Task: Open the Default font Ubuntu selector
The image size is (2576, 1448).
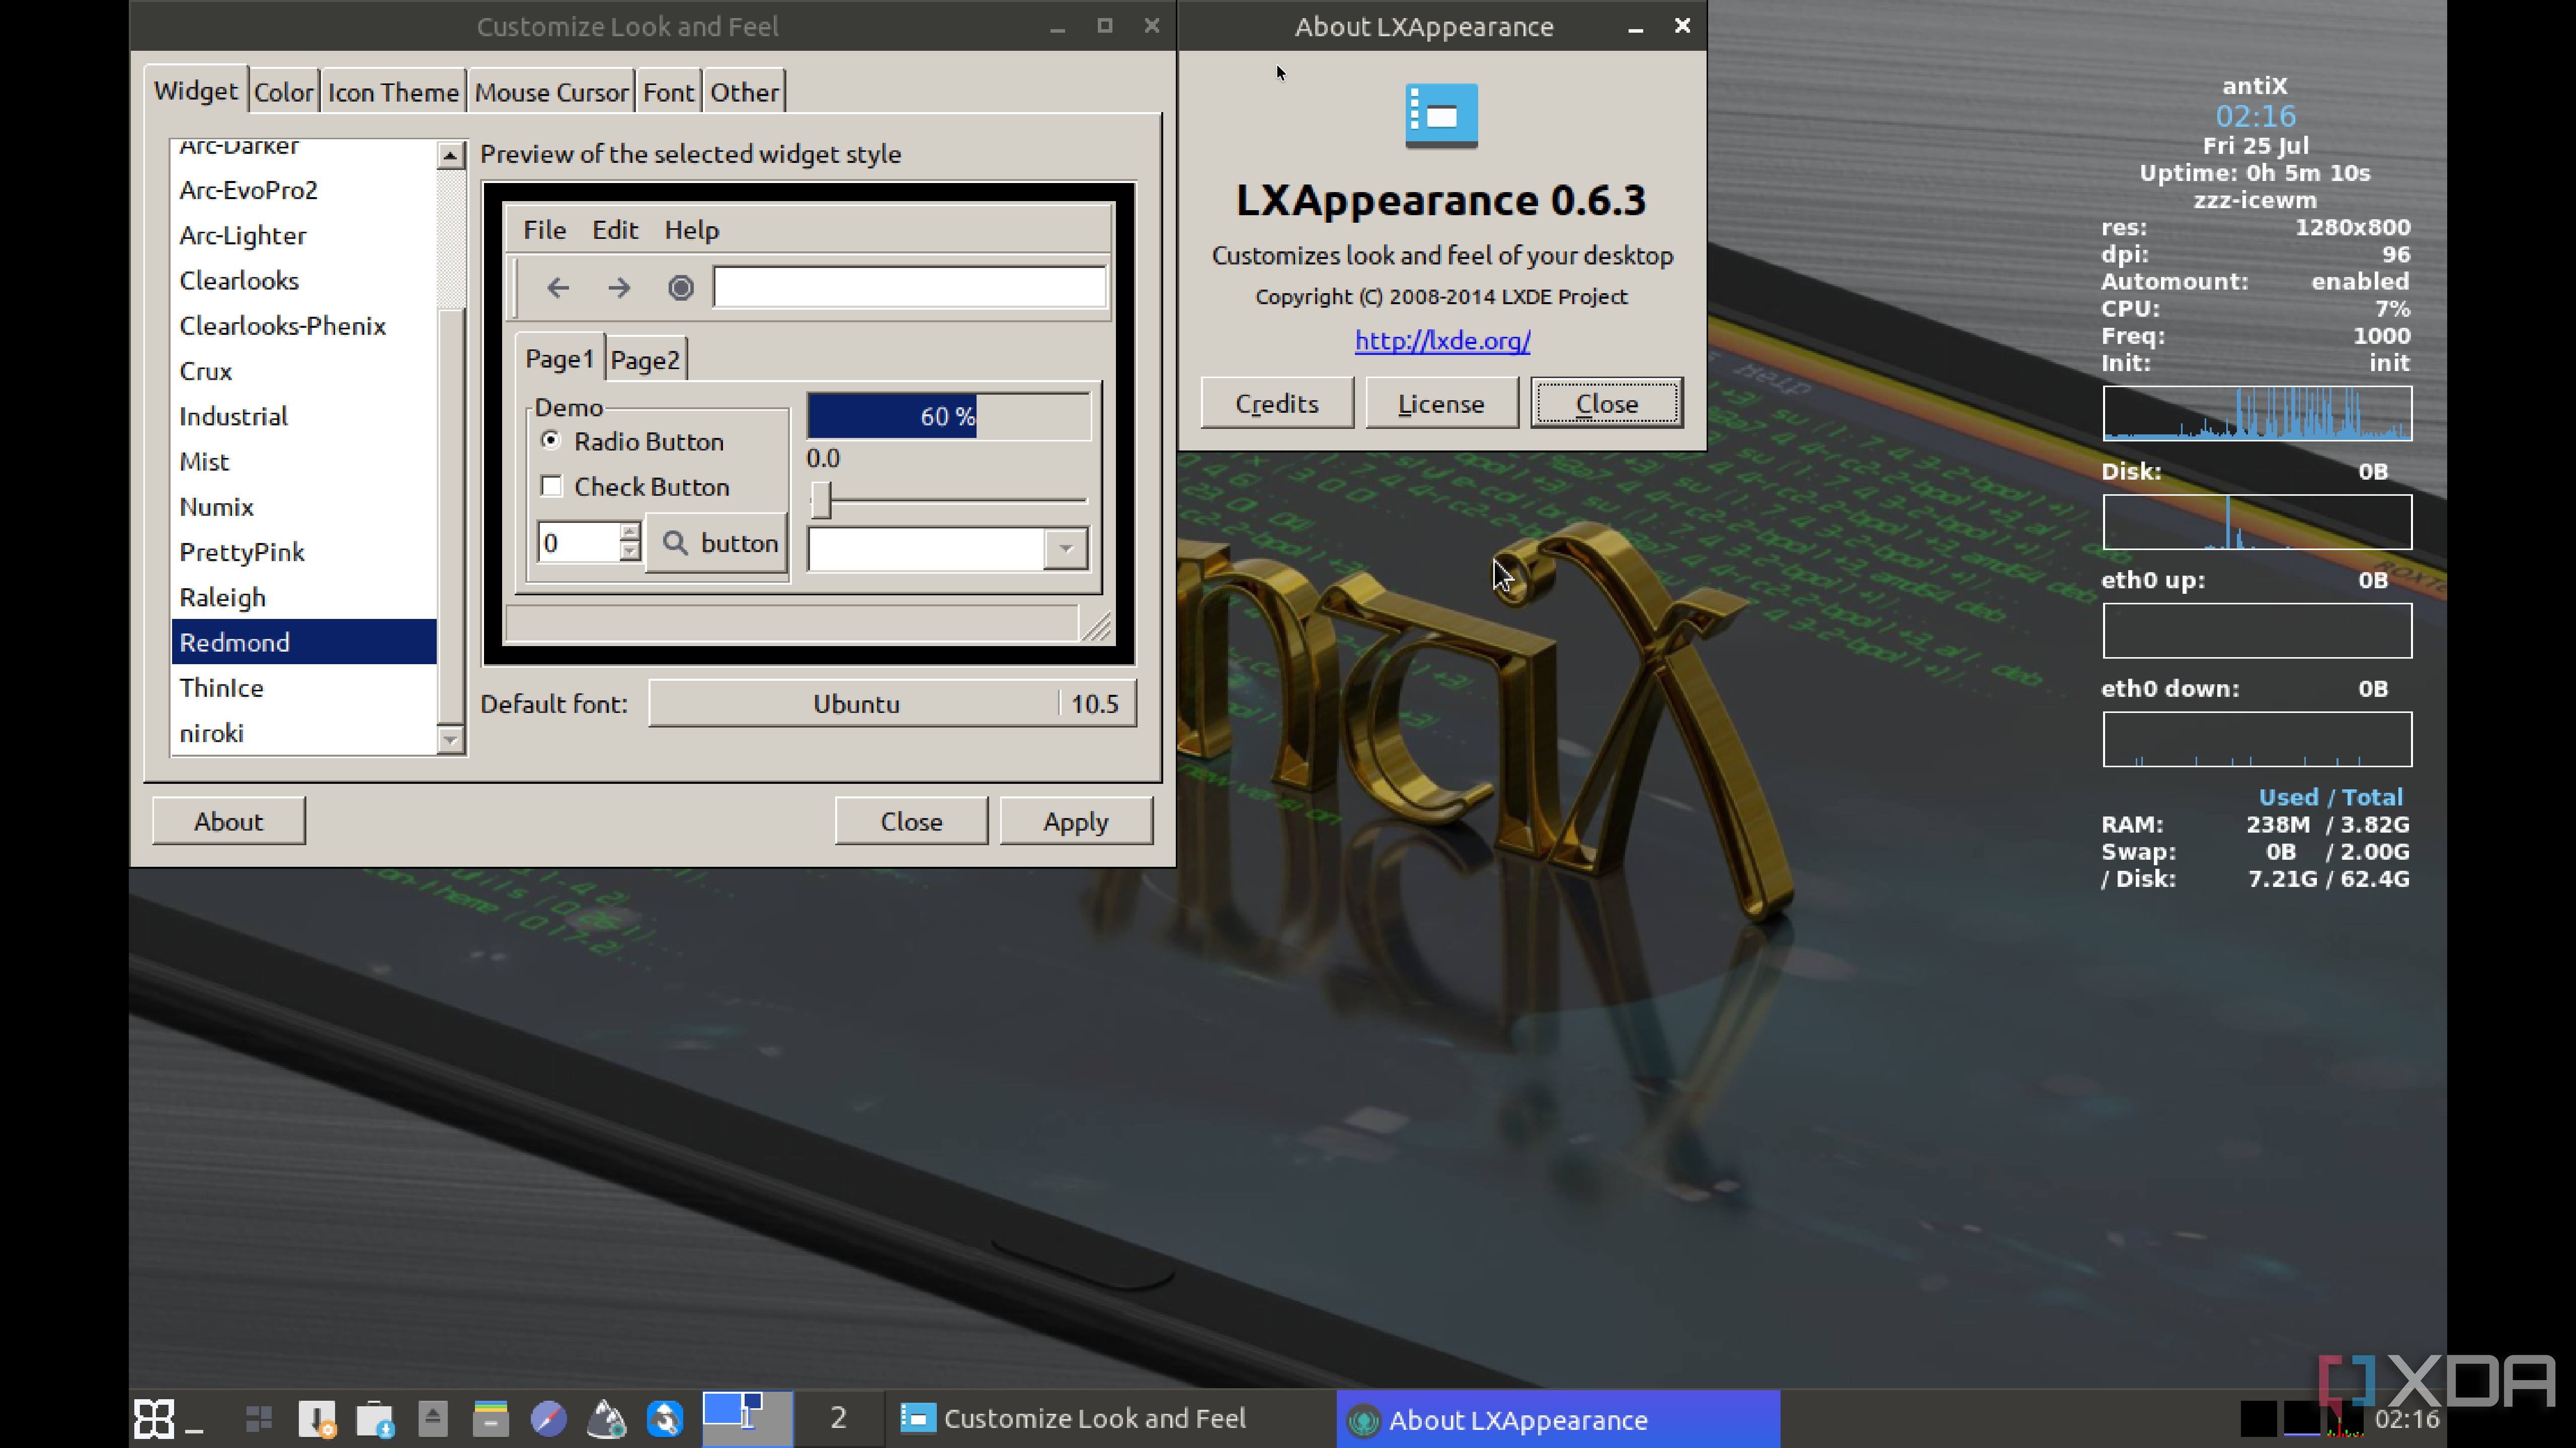Action: 892,703
